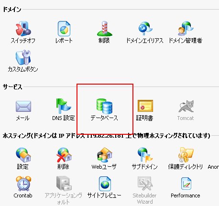Open the データベース databases icon
Image resolution: width=219 pixels, height=206 pixels.
coord(104,106)
